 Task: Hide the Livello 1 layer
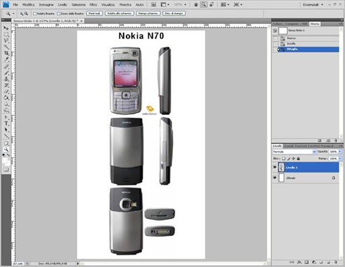(x=274, y=167)
